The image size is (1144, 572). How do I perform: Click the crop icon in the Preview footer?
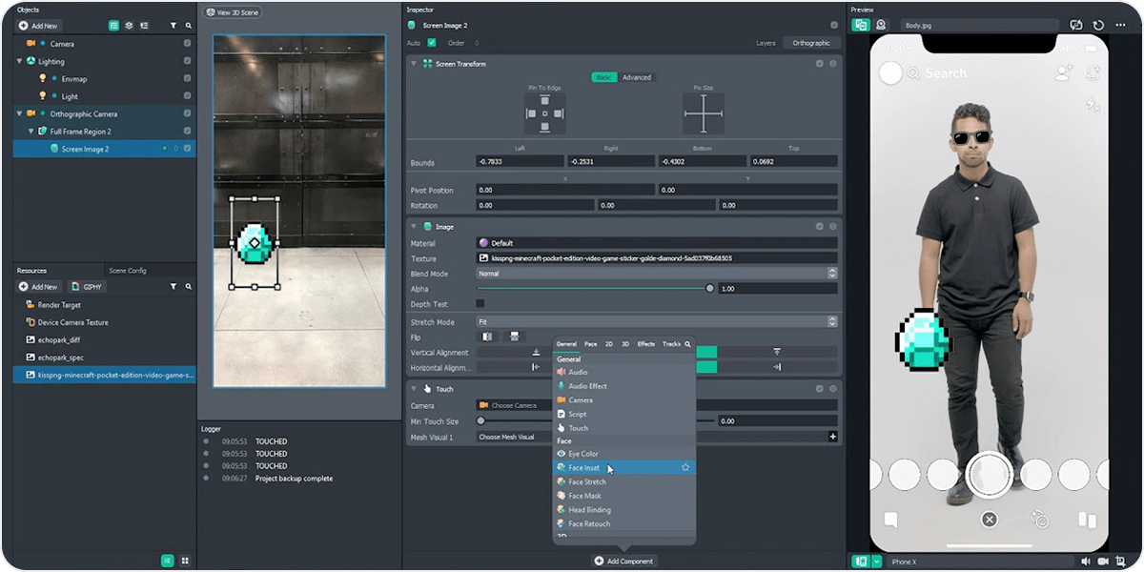[x=1120, y=562]
